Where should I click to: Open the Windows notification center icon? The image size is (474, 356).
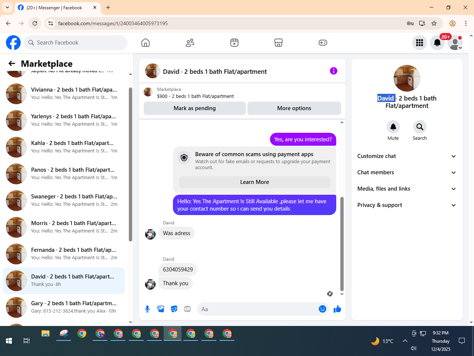(462, 341)
